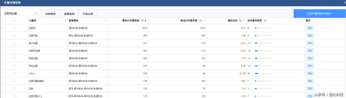
Task: Toggle the select-all checkbox in header
Action: click(x=15, y=20)
